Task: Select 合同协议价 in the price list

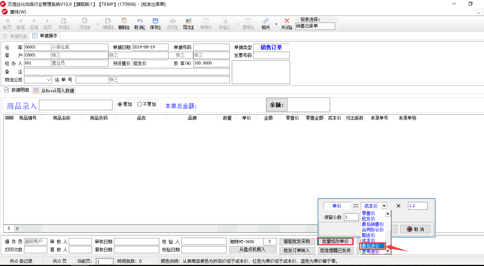Action: [373, 230]
